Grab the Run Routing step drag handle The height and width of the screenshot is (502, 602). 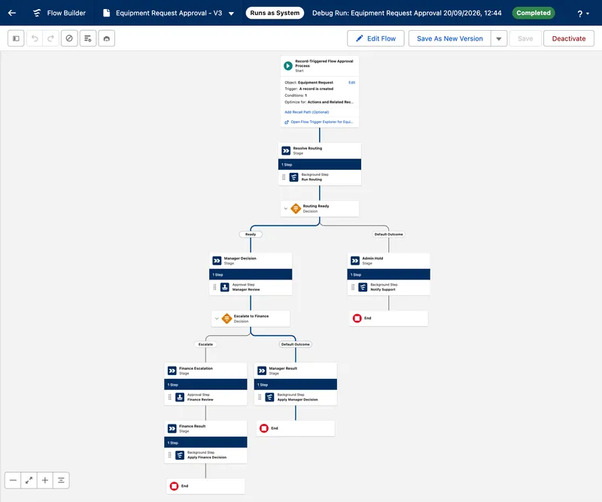[284, 177]
